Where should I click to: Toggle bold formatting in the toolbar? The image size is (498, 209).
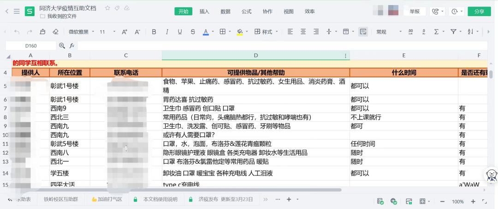point(154,32)
